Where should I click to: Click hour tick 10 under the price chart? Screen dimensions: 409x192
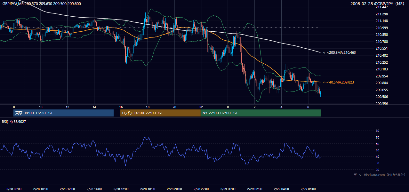click(x=41, y=107)
